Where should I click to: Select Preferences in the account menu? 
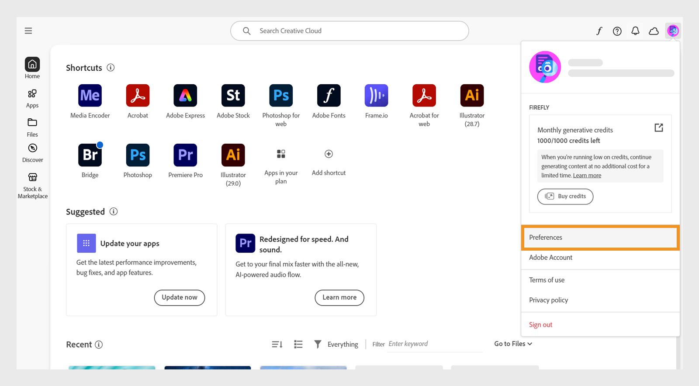tap(600, 238)
